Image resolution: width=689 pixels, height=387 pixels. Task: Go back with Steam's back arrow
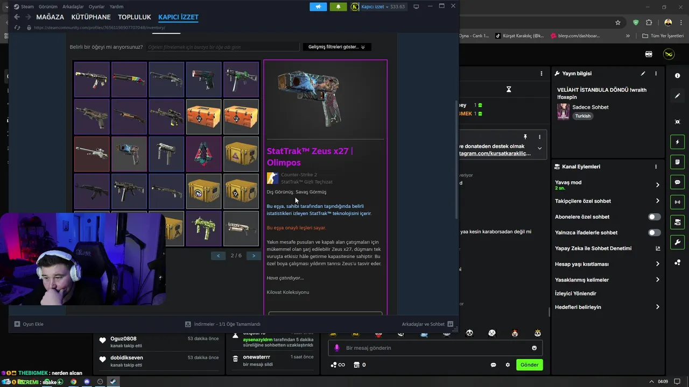click(17, 17)
